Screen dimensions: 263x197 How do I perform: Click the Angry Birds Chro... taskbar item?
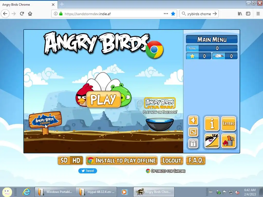pyautogui.click(x=154, y=192)
